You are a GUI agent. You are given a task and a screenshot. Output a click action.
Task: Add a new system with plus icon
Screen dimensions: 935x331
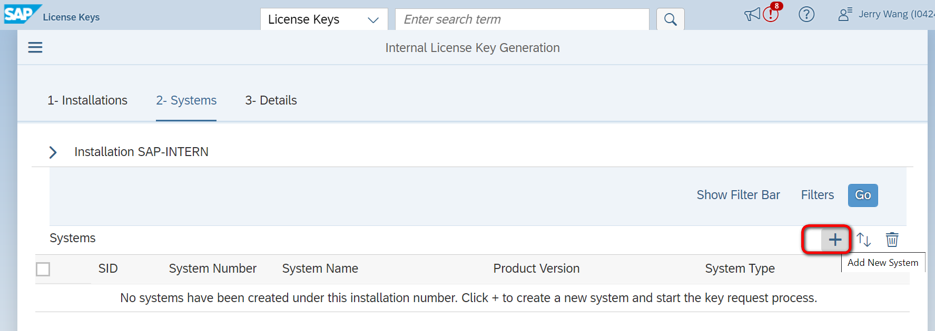[835, 240]
